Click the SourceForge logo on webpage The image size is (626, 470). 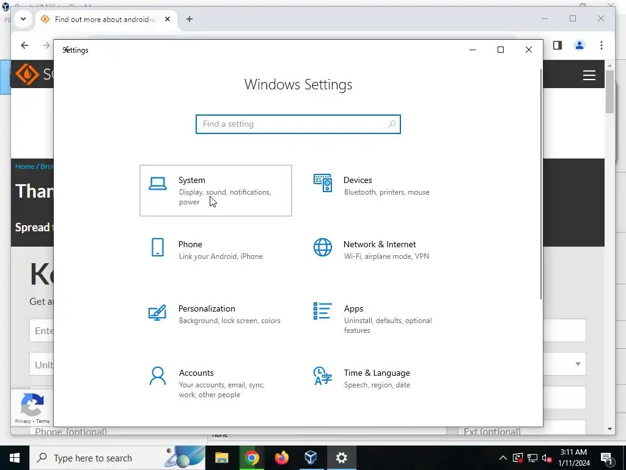pyautogui.click(x=27, y=74)
